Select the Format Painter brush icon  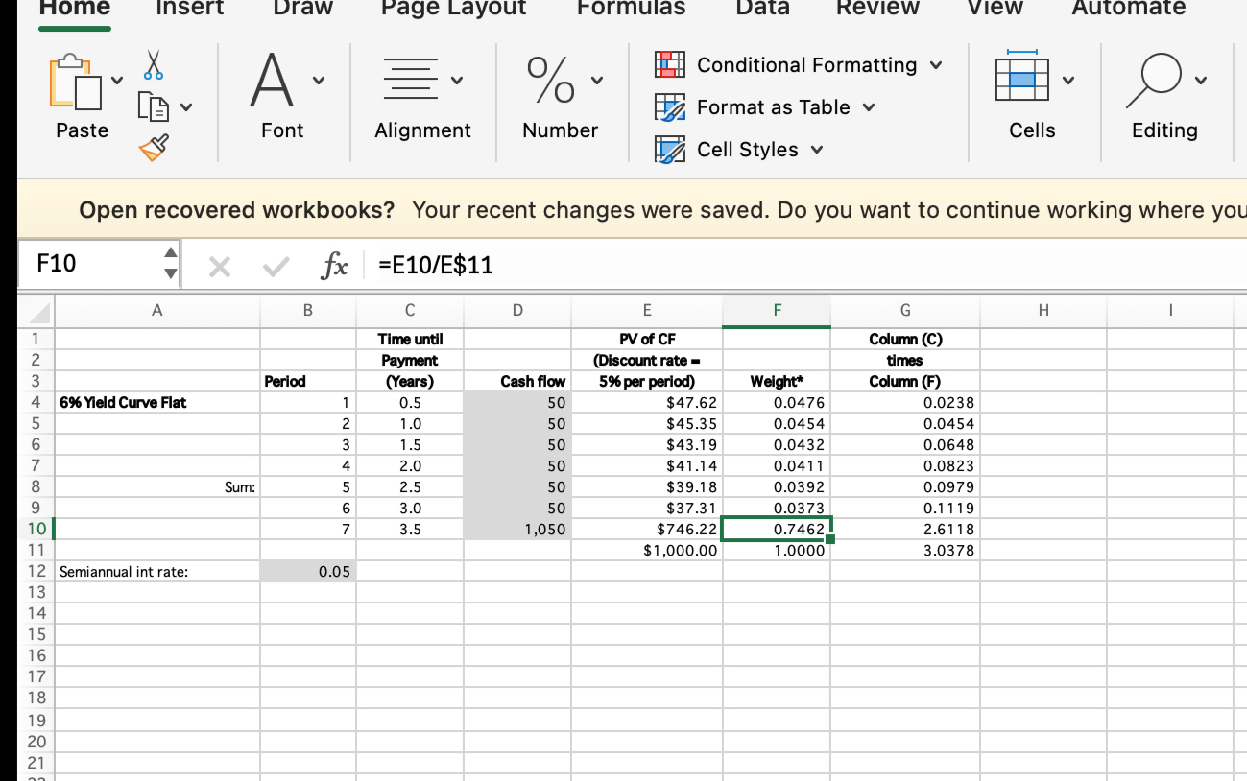tap(154, 147)
